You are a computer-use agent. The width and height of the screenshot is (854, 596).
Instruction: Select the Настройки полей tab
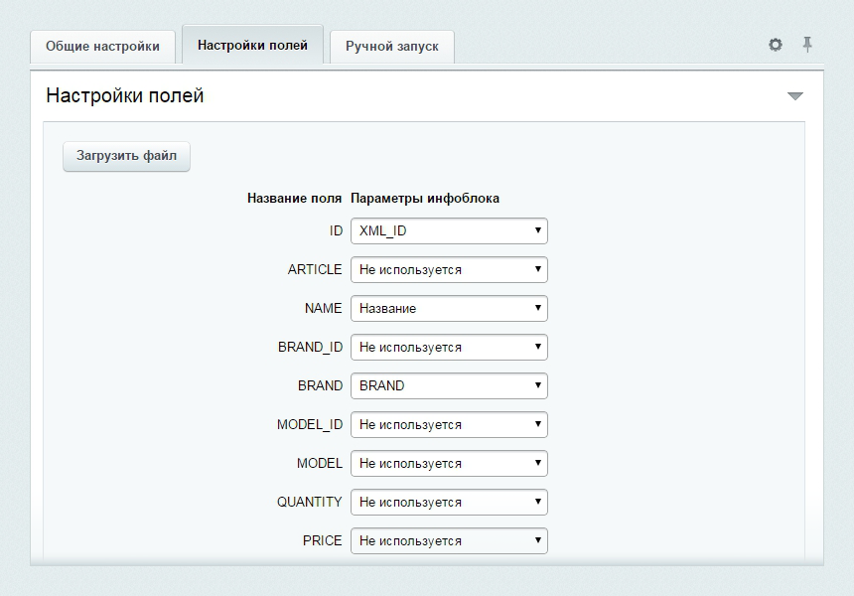[252, 46]
